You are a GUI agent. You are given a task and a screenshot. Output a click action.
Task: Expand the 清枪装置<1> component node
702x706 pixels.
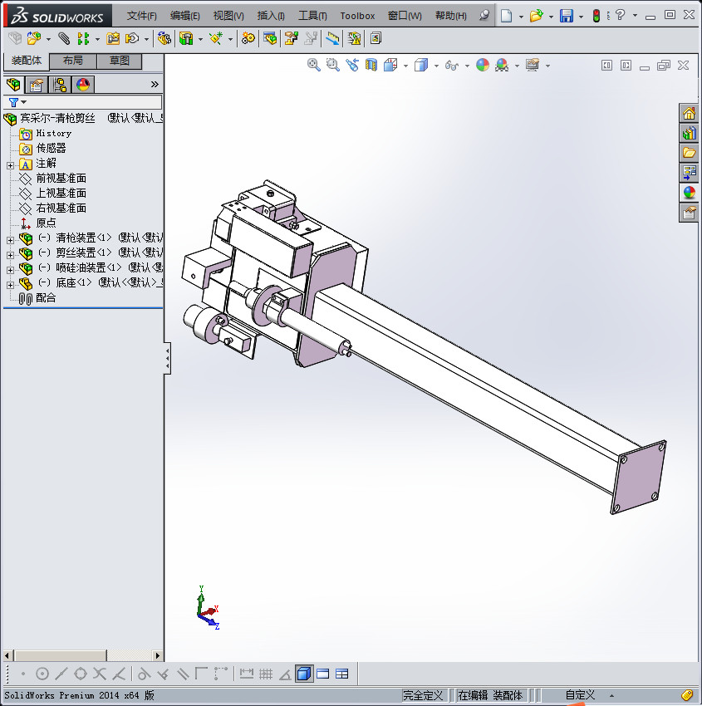(x=10, y=240)
